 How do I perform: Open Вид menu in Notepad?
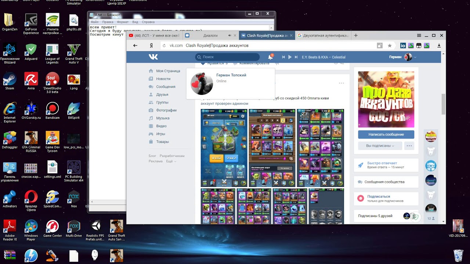[135, 22]
